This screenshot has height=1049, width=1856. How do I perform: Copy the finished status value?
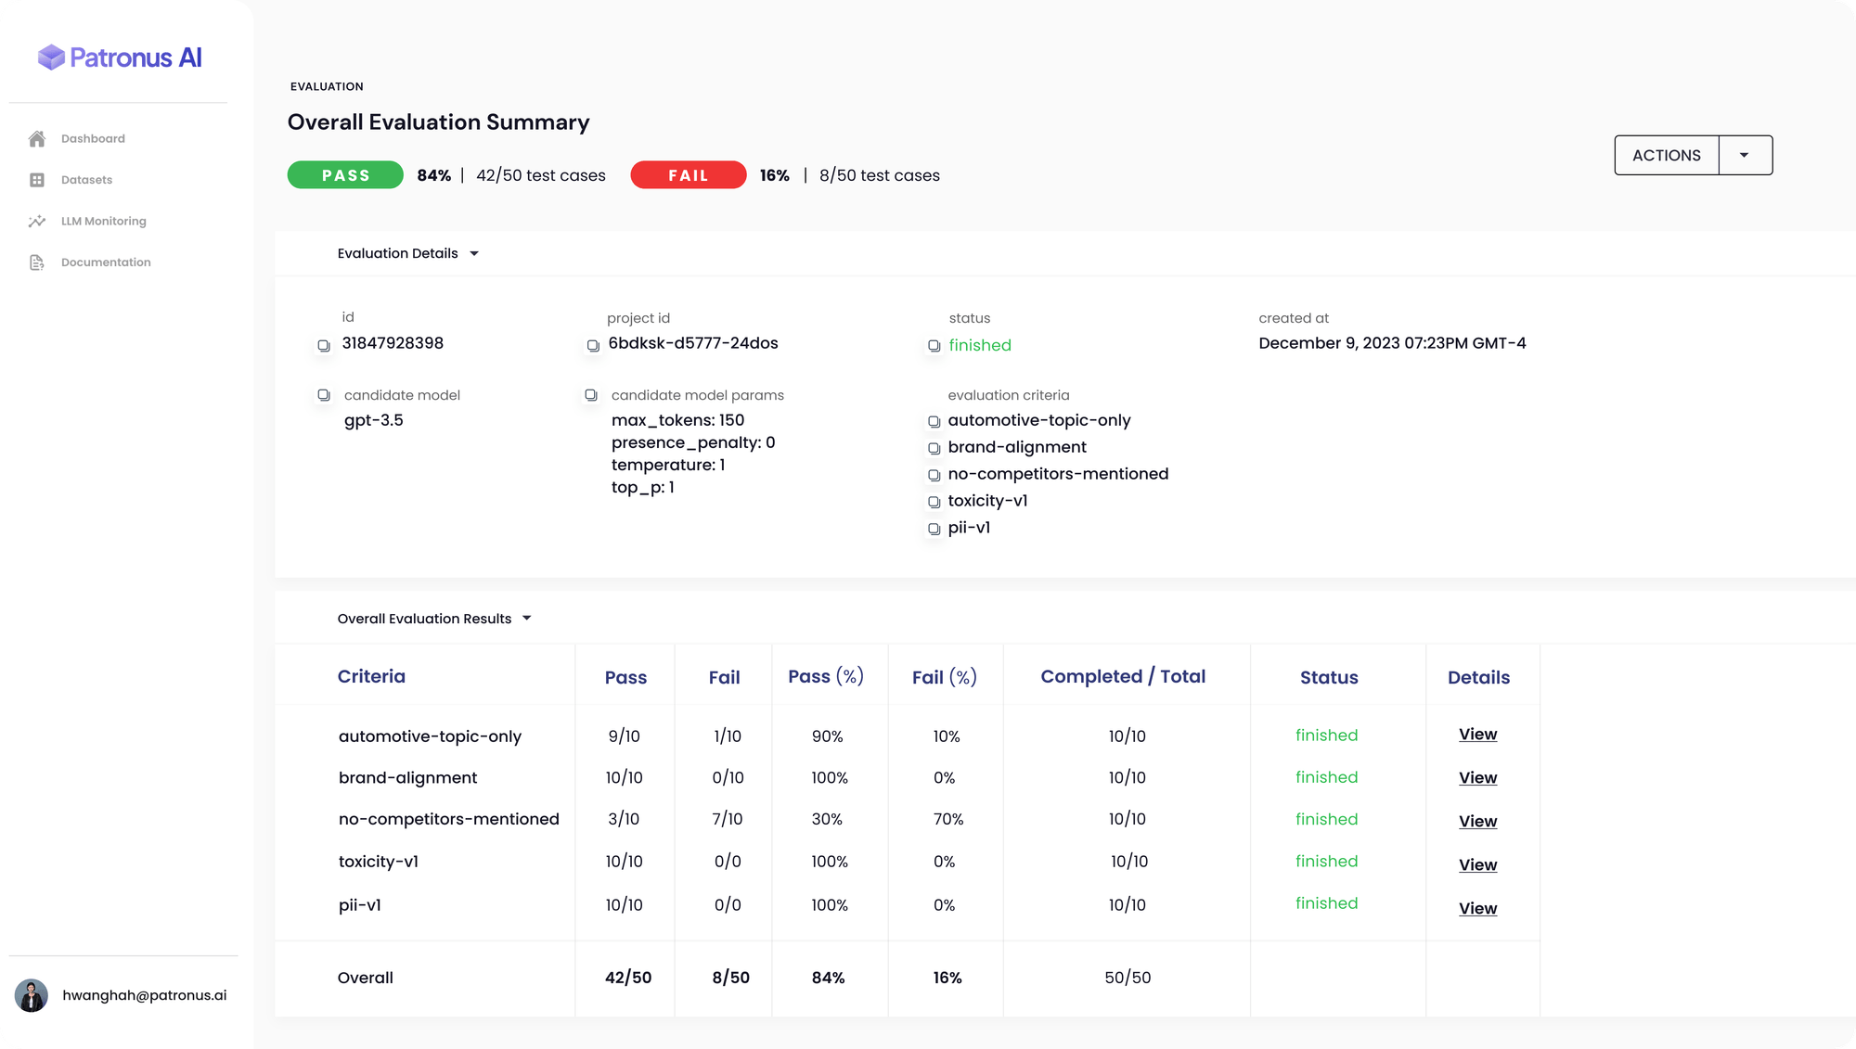click(934, 345)
